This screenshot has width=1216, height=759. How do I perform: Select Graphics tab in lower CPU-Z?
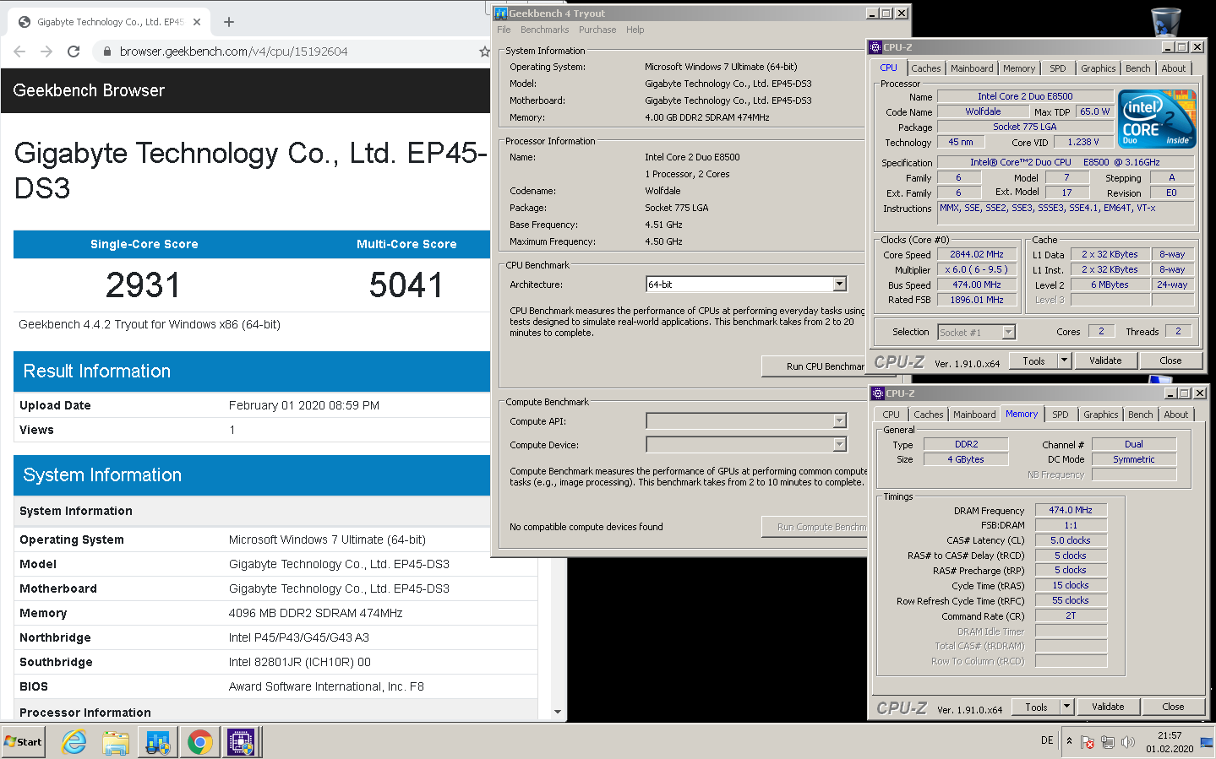pyautogui.click(x=1101, y=415)
